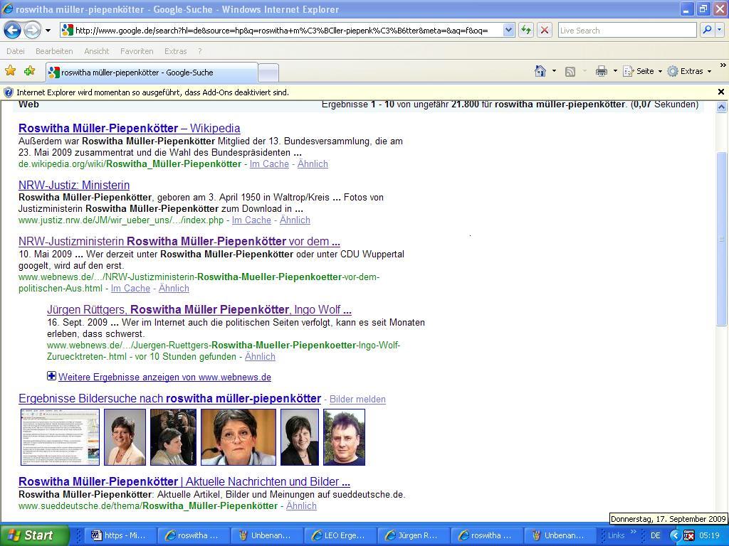Viewport: 729px width, 546px height.
Task: Click Weitere Ergebnisse anzeigen von www.webnews.de
Action: (x=164, y=377)
